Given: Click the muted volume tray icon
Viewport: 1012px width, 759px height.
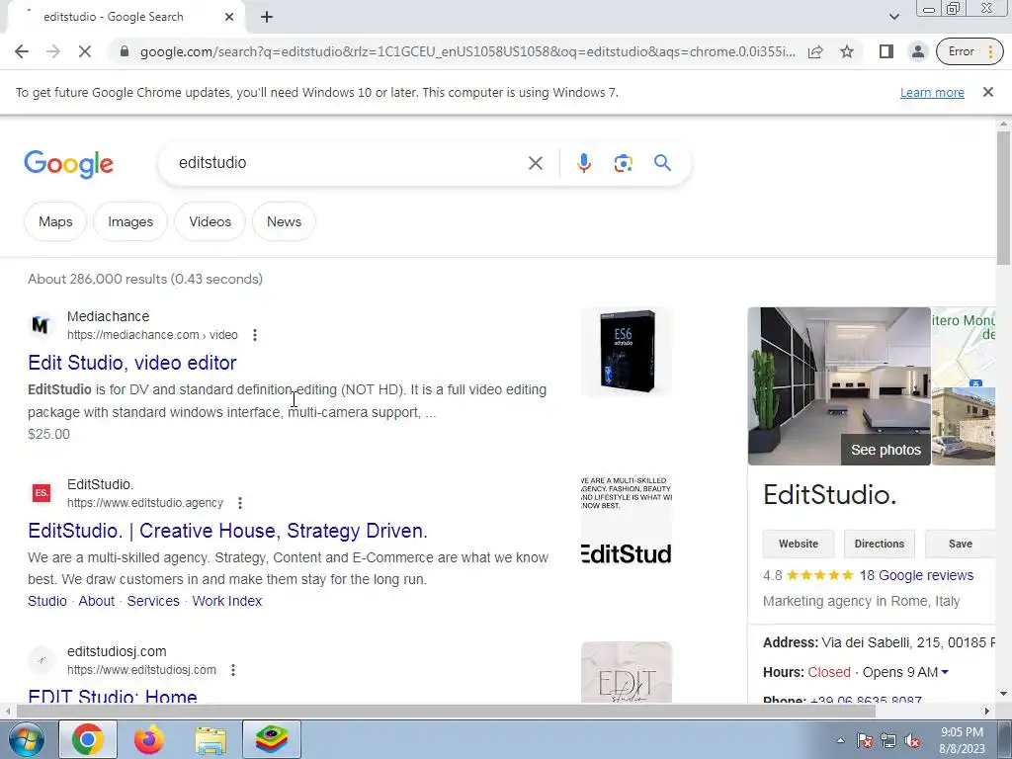Looking at the screenshot, I should (x=912, y=741).
